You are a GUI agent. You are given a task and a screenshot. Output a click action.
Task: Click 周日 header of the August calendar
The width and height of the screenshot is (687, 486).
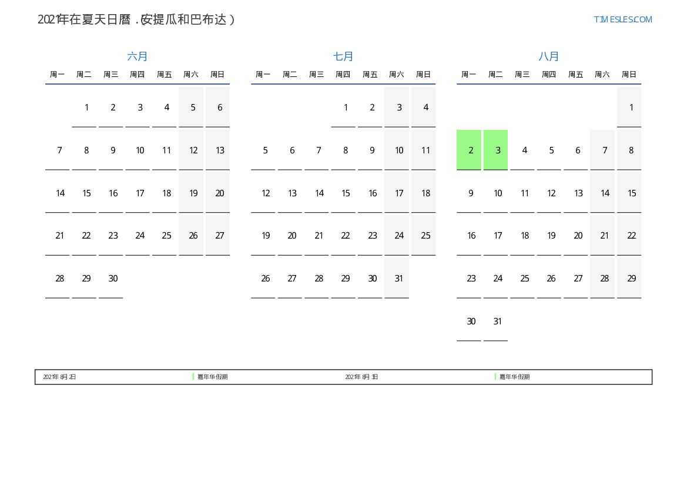(629, 75)
